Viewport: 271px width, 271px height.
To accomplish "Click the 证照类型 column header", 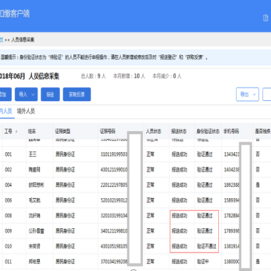I will tap(62, 132).
